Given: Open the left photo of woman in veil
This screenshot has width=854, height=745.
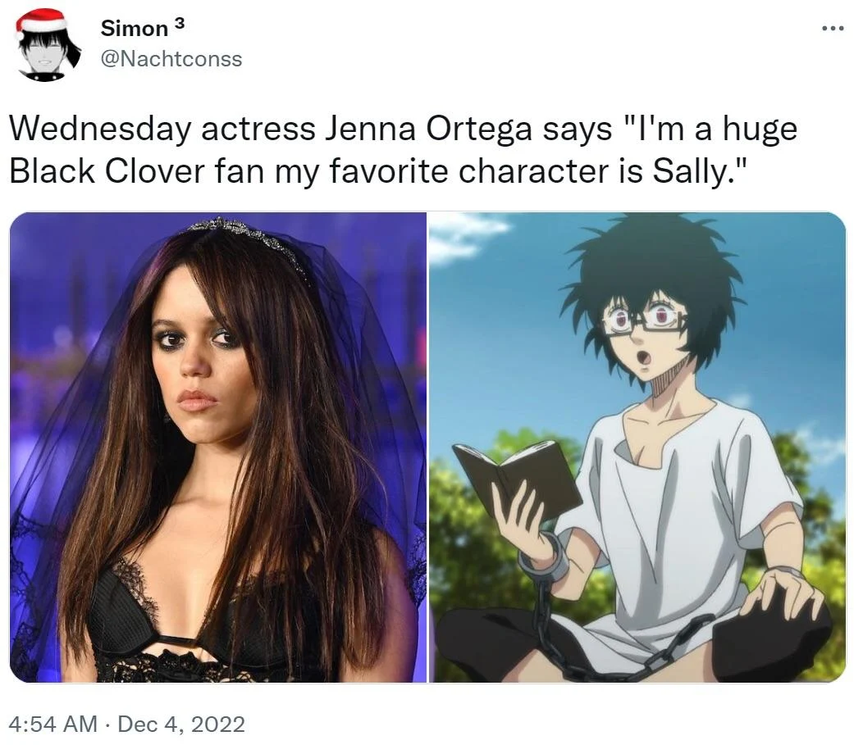Looking at the screenshot, I should point(218,447).
